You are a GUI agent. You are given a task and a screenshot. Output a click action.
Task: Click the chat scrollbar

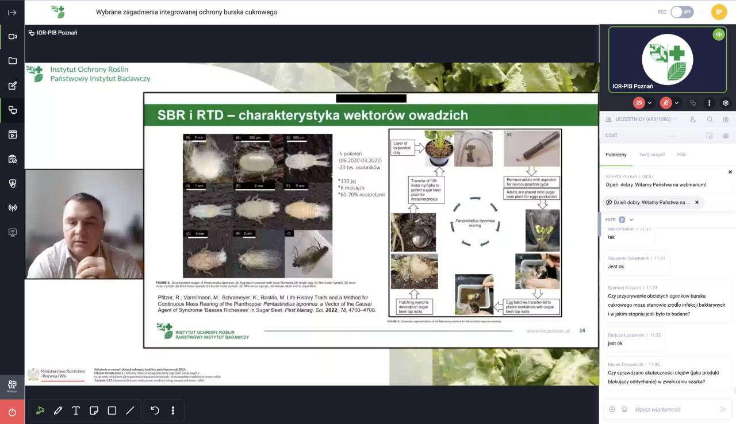(x=734, y=310)
